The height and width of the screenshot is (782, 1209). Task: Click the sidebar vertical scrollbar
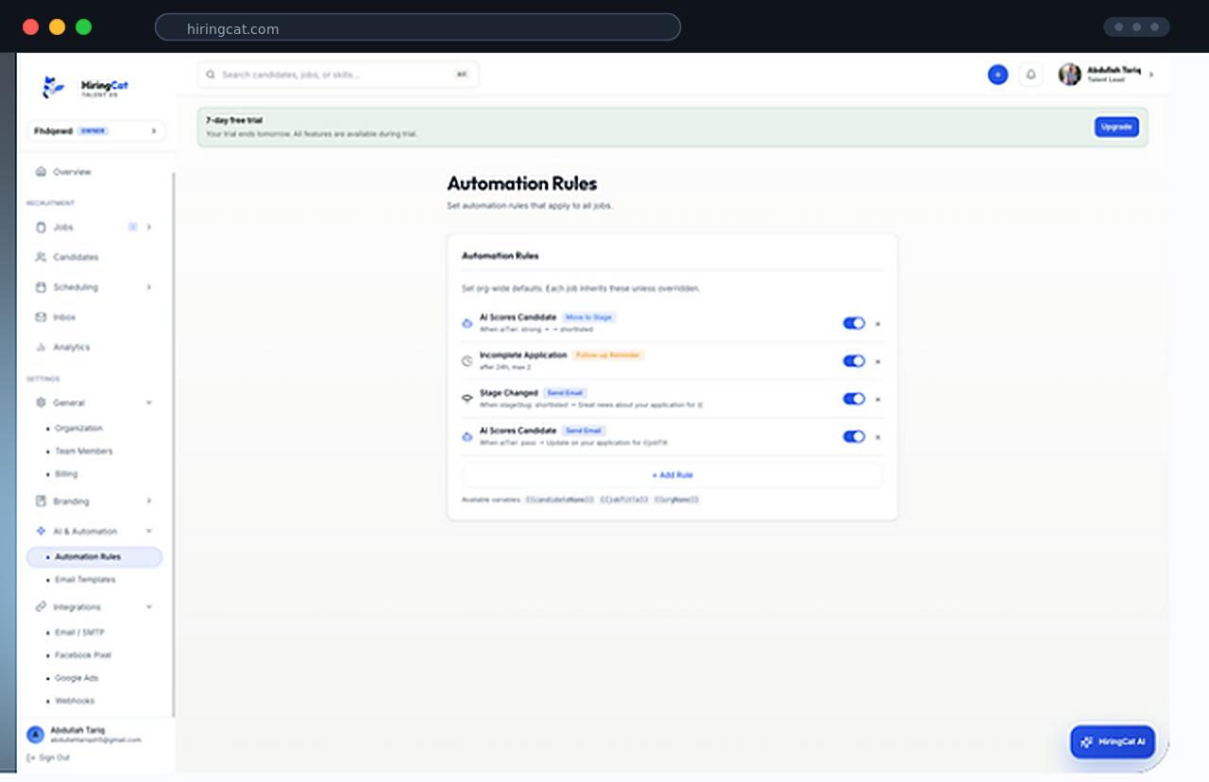click(x=173, y=444)
